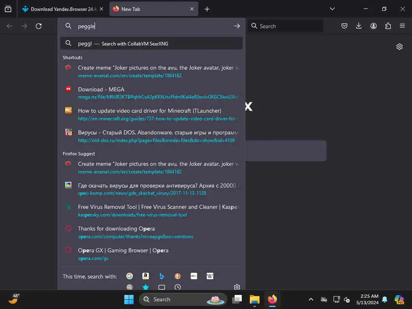Open How to update video card driver shortcut
The width and height of the screenshot is (412, 309).
point(151,115)
